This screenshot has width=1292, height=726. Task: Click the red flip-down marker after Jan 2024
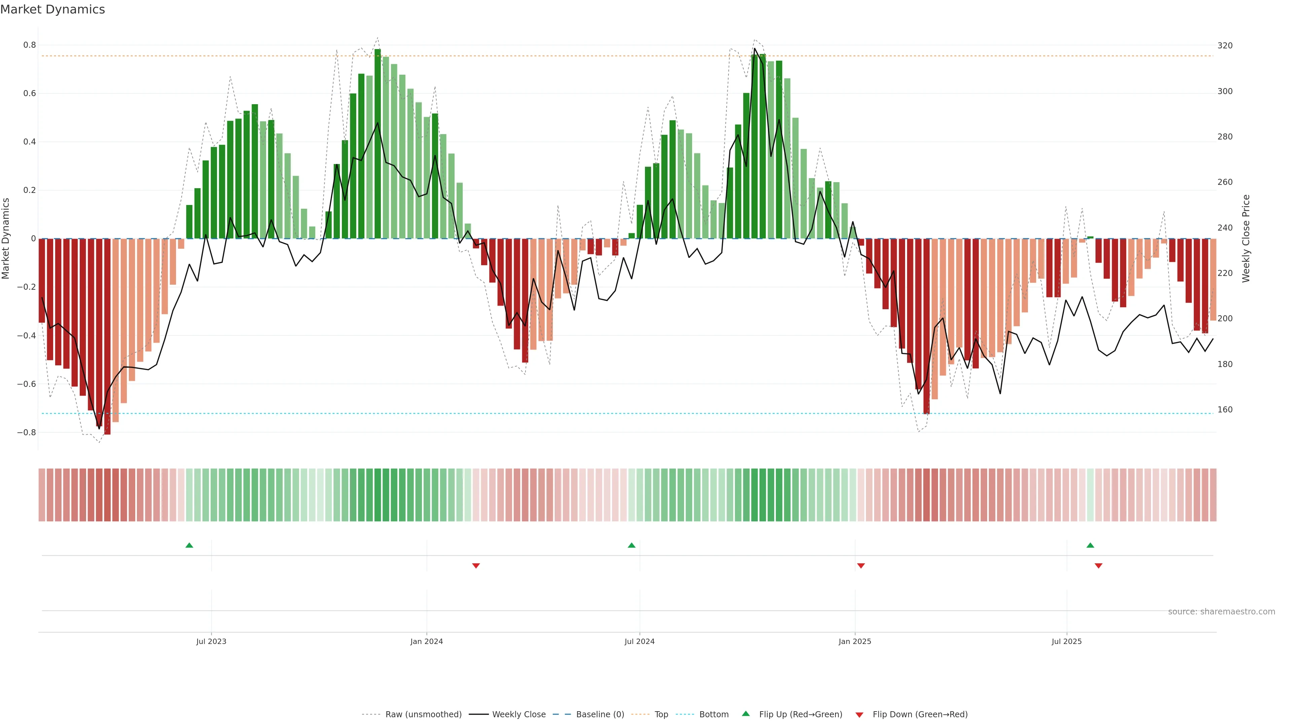pyautogui.click(x=476, y=566)
